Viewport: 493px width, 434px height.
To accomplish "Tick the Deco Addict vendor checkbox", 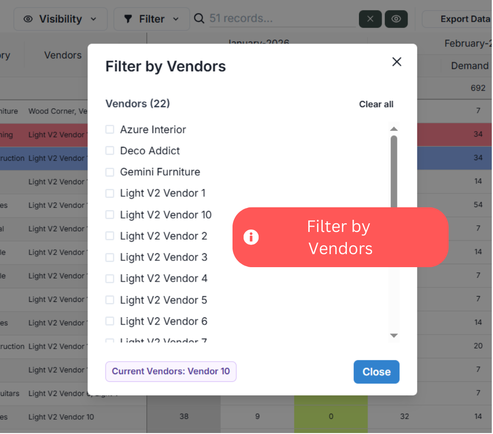I will (110, 150).
